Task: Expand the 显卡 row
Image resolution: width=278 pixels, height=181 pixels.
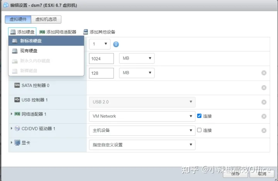Action: point(12,142)
